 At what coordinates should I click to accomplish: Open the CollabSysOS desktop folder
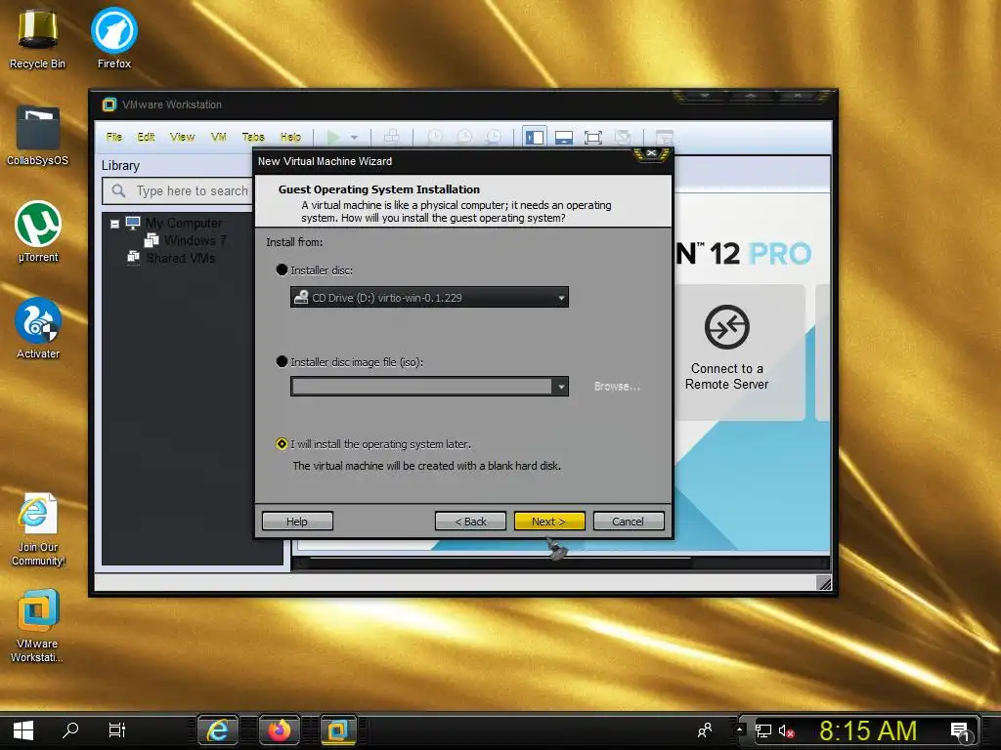pyautogui.click(x=38, y=136)
